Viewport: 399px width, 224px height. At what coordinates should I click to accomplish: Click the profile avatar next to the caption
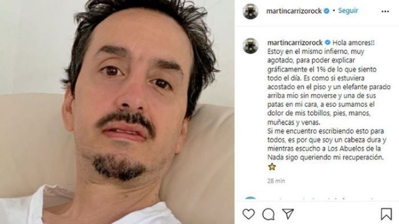250,46
